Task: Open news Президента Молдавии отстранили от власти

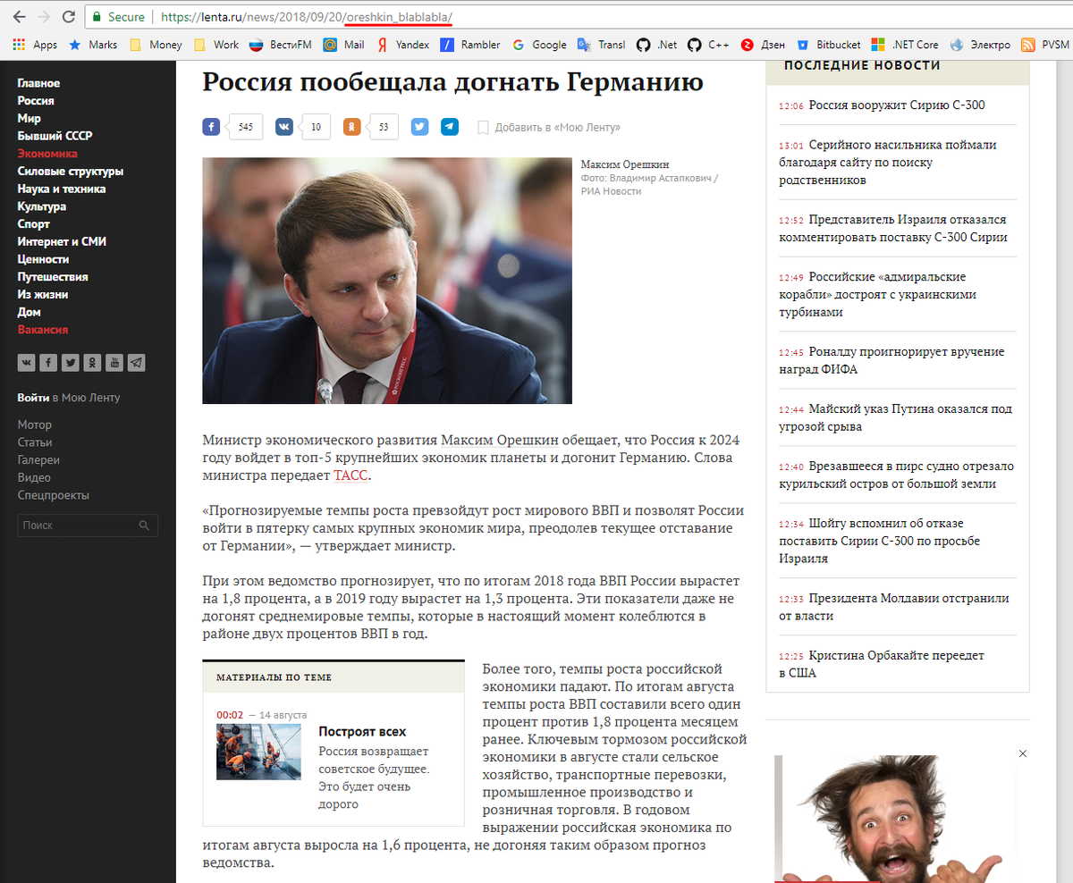Action: 893,607
